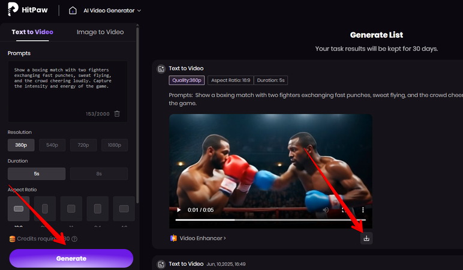Image resolution: width=463 pixels, height=270 pixels.
Task: Click into the Prompts text box
Action: click(68, 91)
